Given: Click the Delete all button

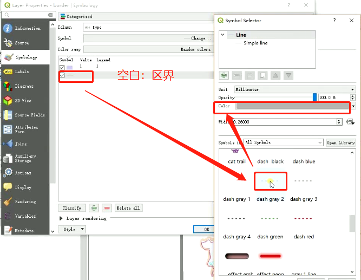Looking at the screenshot, I should [x=128, y=208].
